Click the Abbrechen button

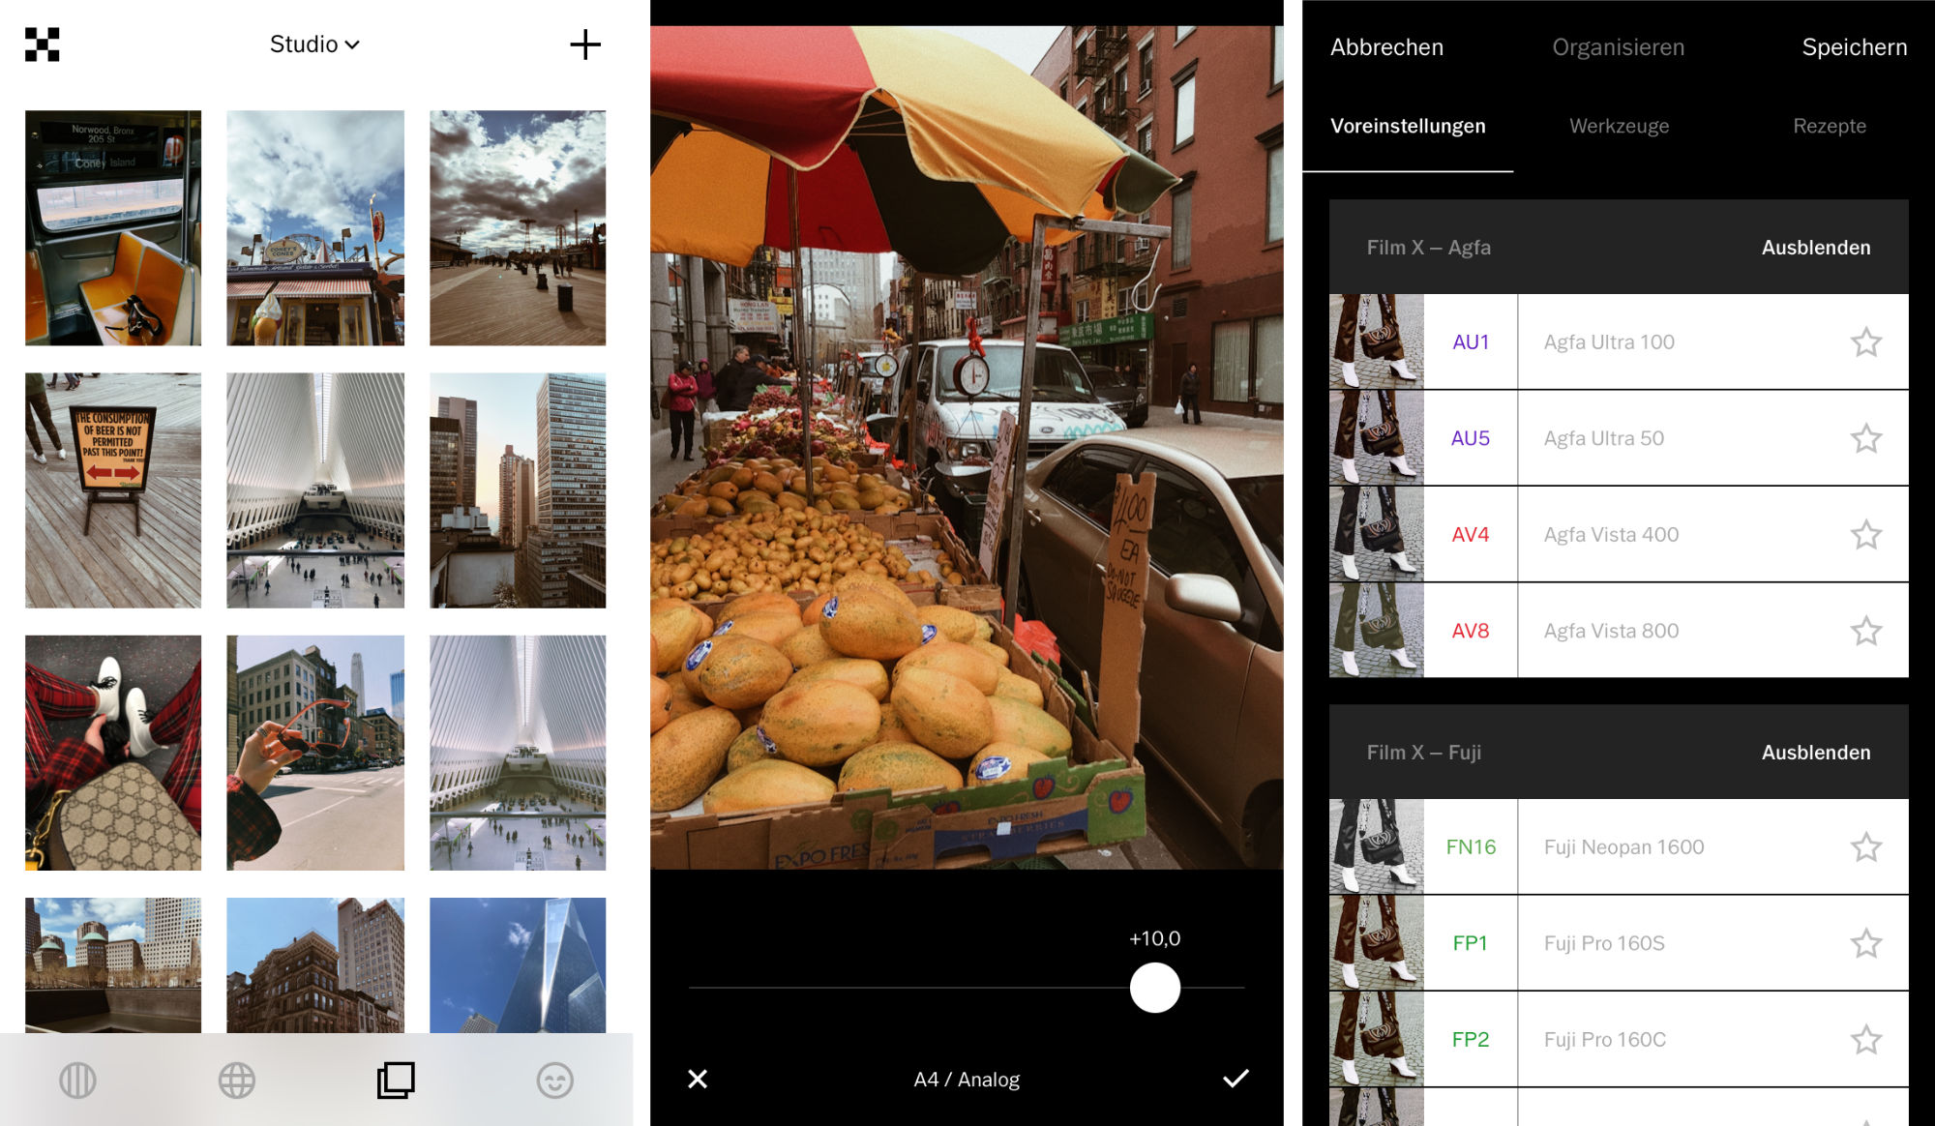1386,47
